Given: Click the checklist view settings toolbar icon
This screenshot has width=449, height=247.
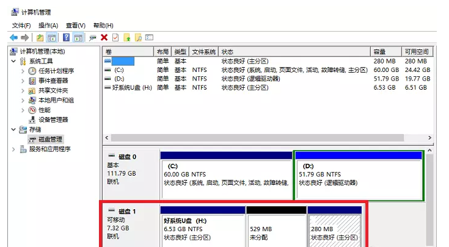Looking at the screenshot, I should (150, 37).
